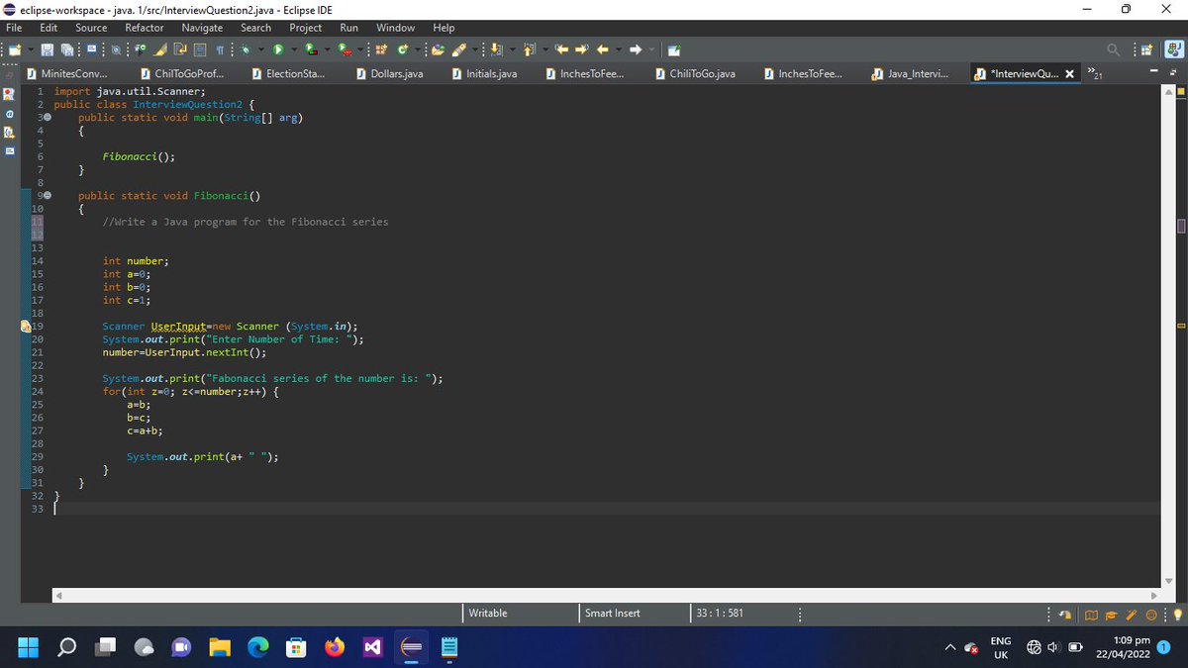Viewport: 1188px width, 668px height.
Task: Open the Run configurations dropdown arrow
Action: 294,49
